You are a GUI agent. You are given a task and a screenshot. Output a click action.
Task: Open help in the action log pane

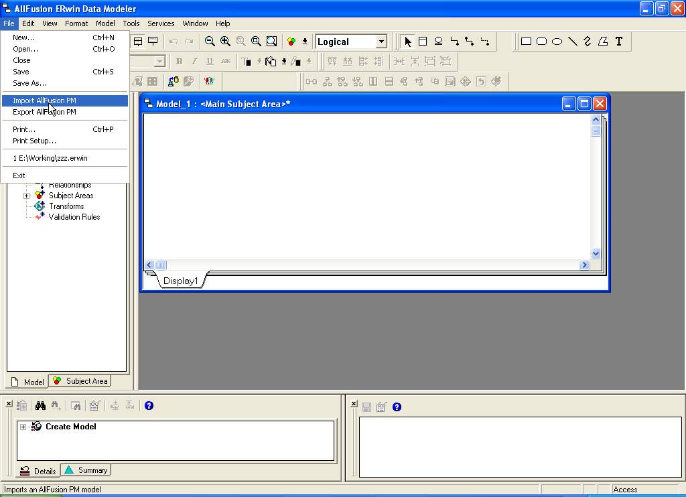pos(149,405)
